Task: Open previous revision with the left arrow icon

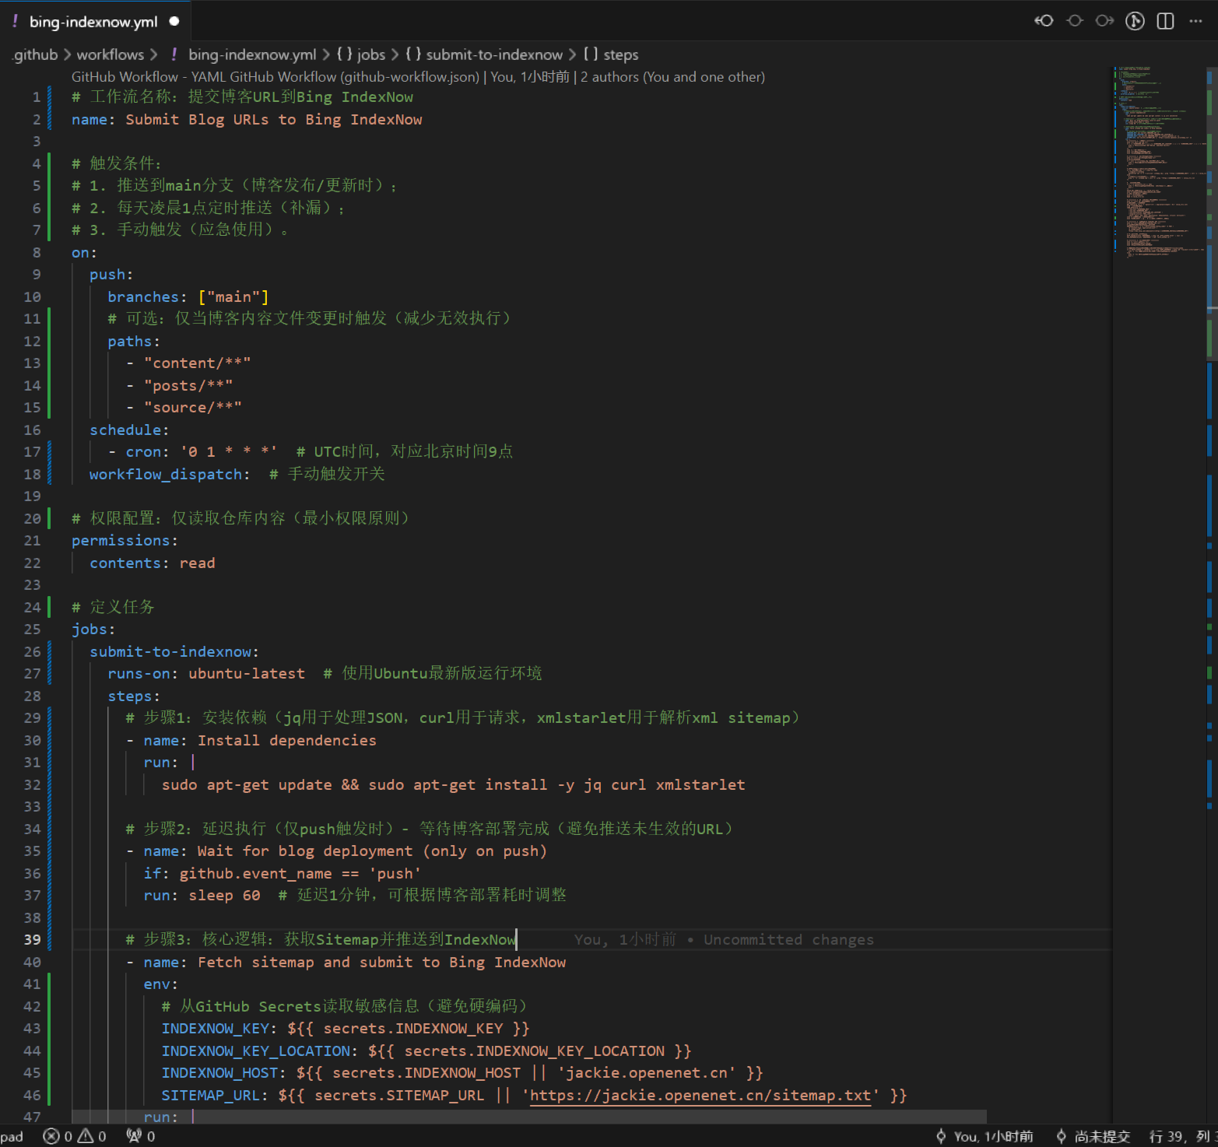Action: click(1044, 21)
